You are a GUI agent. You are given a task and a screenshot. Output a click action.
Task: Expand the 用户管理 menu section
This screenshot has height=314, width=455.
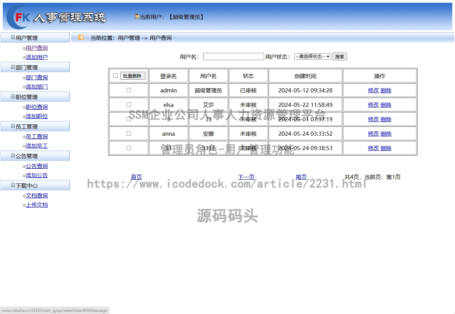coord(35,37)
